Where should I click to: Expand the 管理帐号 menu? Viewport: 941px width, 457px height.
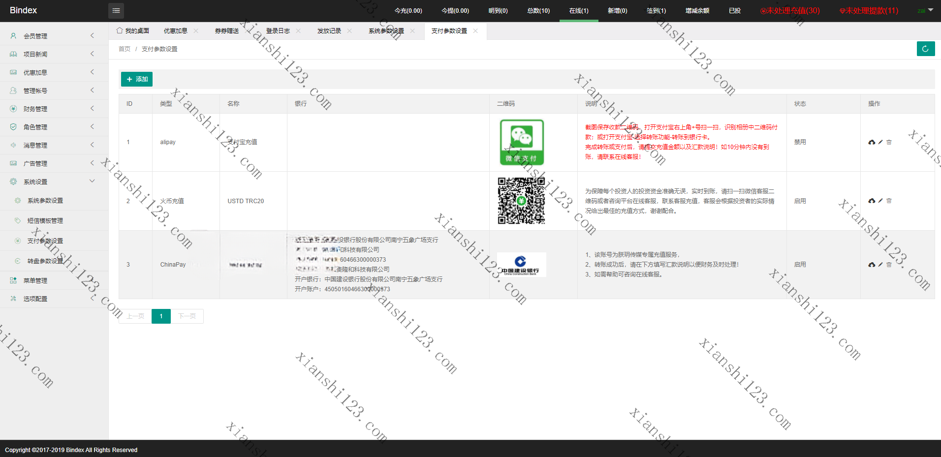tap(54, 91)
